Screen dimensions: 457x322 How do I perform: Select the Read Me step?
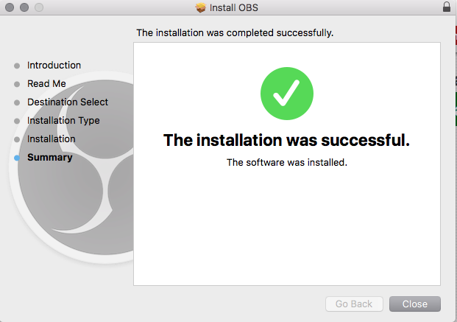[x=46, y=84]
